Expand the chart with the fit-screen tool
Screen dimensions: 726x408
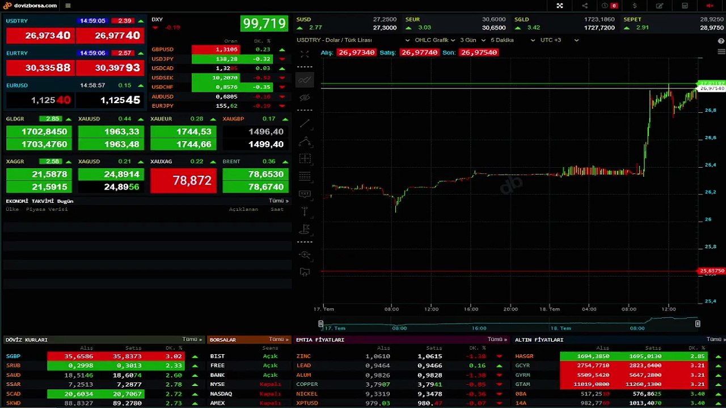point(305,54)
